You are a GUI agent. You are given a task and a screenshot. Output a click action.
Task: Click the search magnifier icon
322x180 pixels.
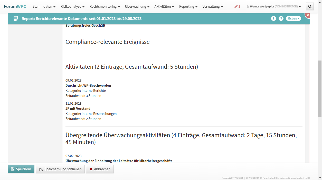pyautogui.click(x=310, y=6)
